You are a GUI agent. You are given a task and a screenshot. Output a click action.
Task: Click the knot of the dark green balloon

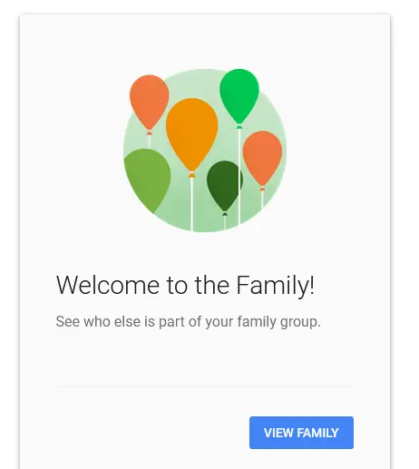point(225,214)
